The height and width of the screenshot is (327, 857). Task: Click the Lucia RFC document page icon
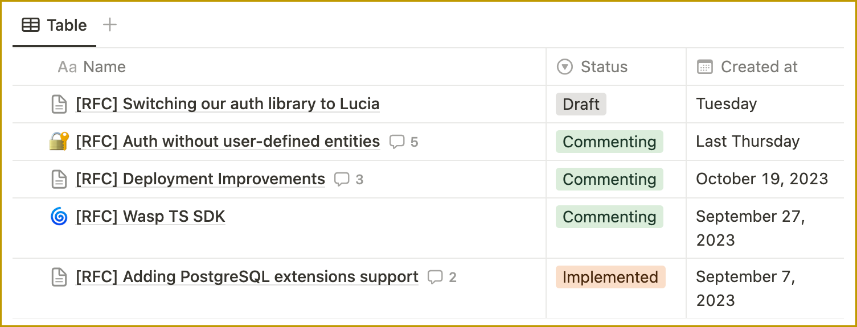[59, 104]
